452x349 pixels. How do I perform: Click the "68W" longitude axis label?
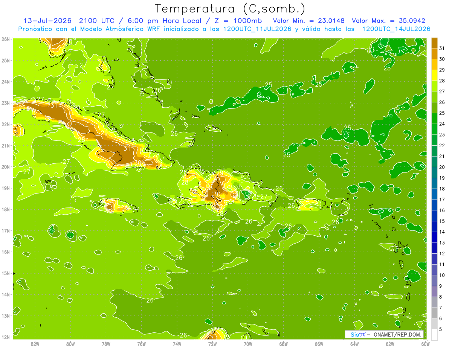[x=283, y=344]
